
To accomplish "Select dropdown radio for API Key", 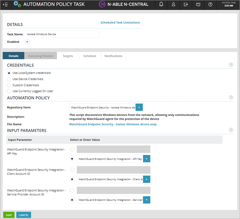I will [72, 159].
